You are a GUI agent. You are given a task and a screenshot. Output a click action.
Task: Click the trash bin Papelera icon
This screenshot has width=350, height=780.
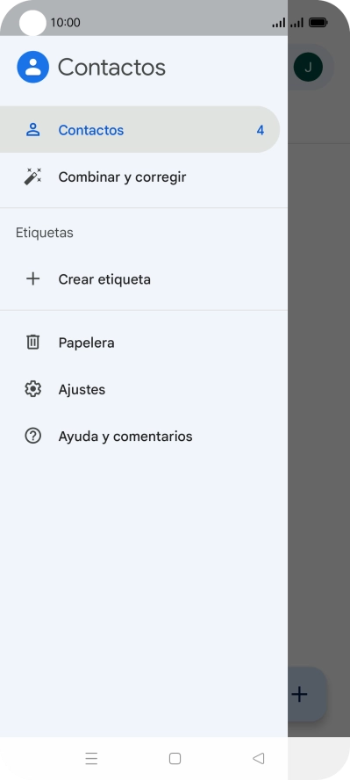point(32,343)
